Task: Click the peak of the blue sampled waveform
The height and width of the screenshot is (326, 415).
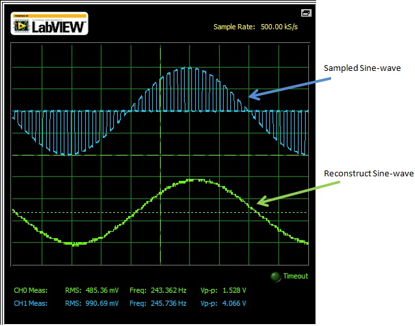Action: coord(189,68)
